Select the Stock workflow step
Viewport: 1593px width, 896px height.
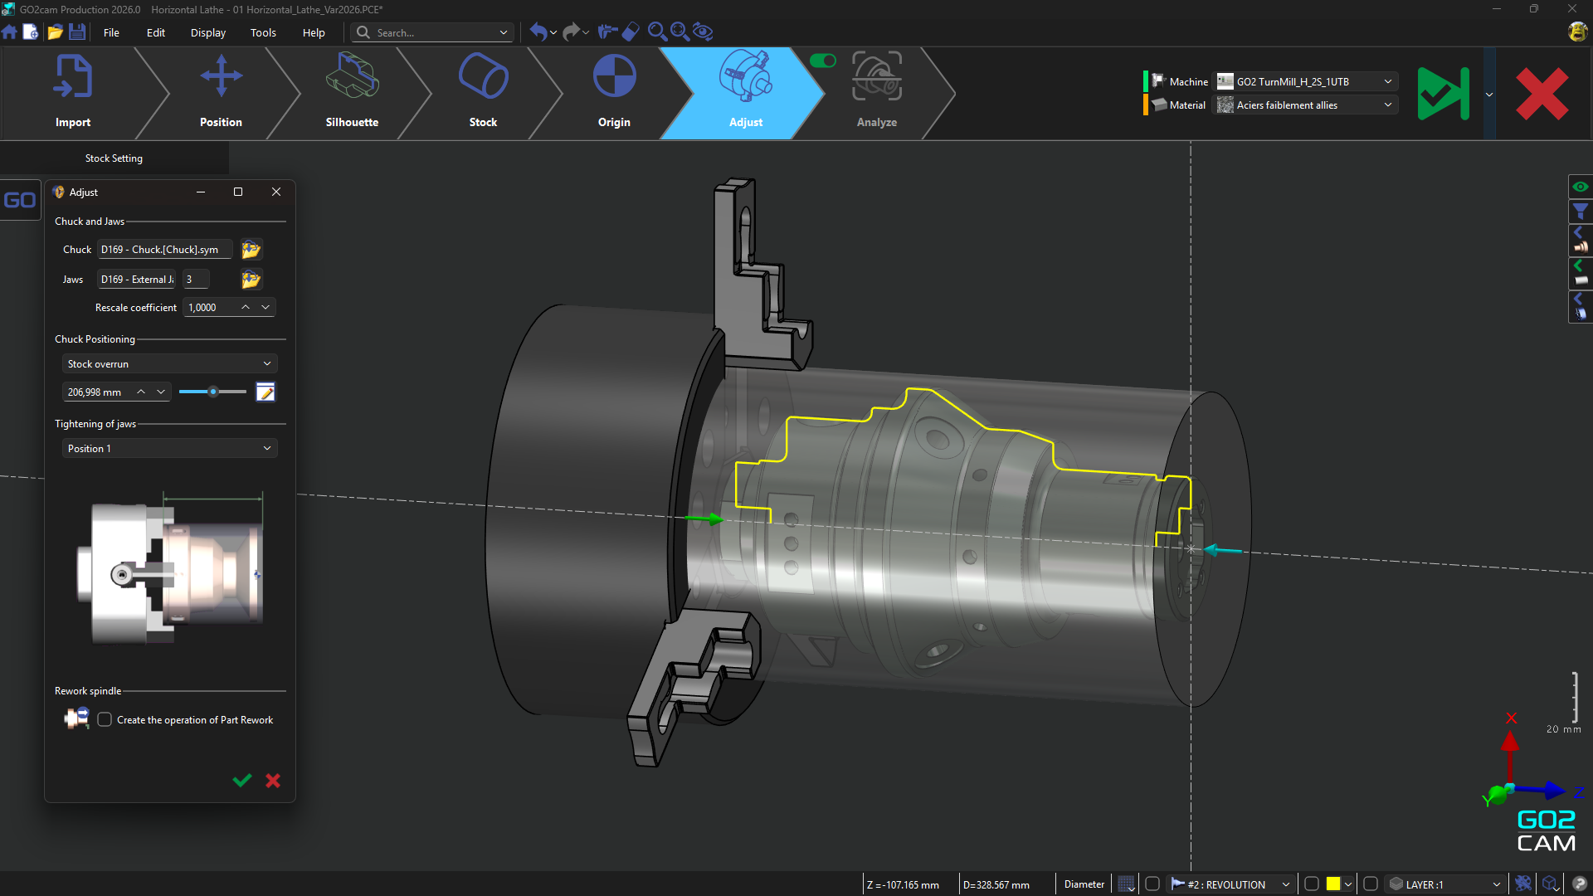point(483,91)
